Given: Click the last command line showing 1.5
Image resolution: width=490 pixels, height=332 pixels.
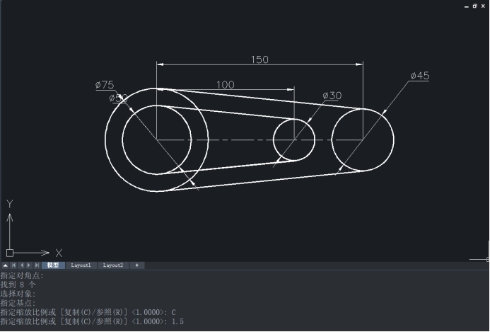Looking at the screenshot, I should point(92,321).
